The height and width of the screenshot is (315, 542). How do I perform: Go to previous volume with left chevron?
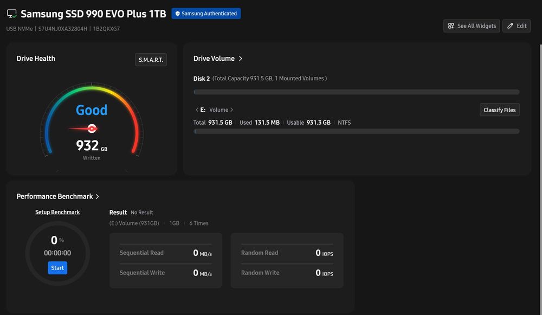197,110
